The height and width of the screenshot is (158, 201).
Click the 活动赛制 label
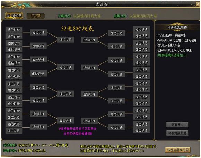coord(10,145)
